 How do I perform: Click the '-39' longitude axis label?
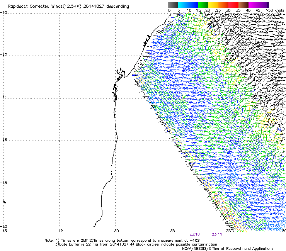115,231
